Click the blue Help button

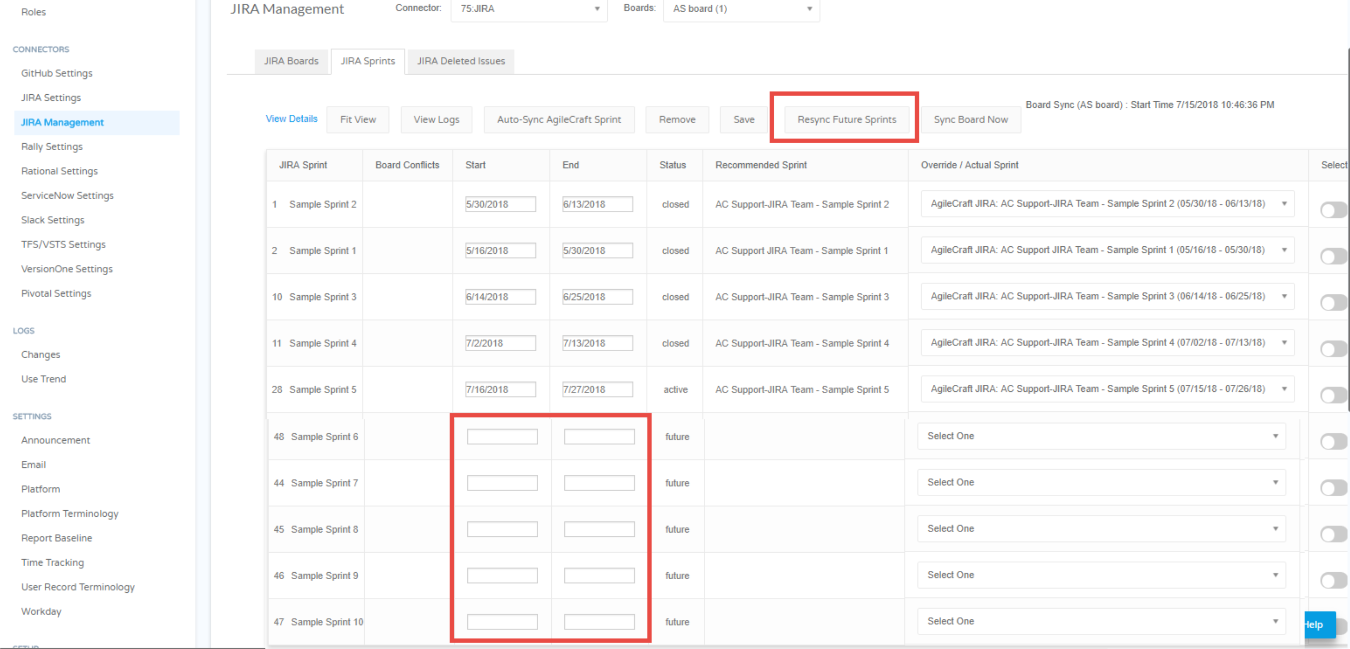1320,624
